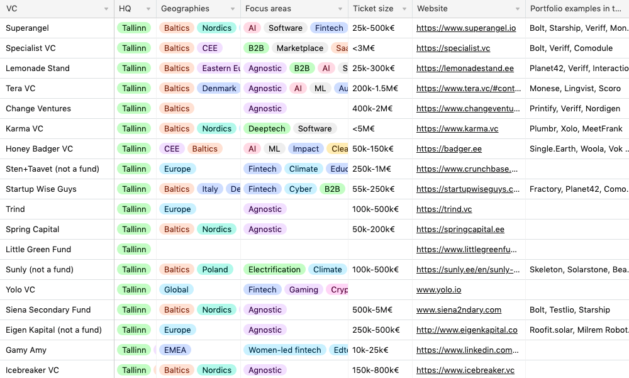The image size is (629, 378).
Task: Open the crunchbase link for Sten+Taavet
Action: tap(467, 169)
